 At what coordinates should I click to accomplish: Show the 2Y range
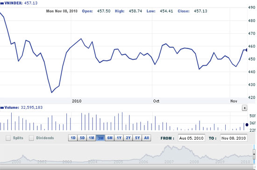point(128,138)
